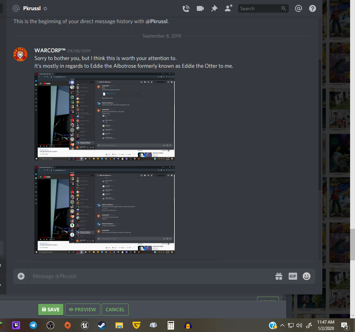This screenshot has height=332, width=355.
Task: Open Origin from the taskbar
Action: click(x=67, y=325)
